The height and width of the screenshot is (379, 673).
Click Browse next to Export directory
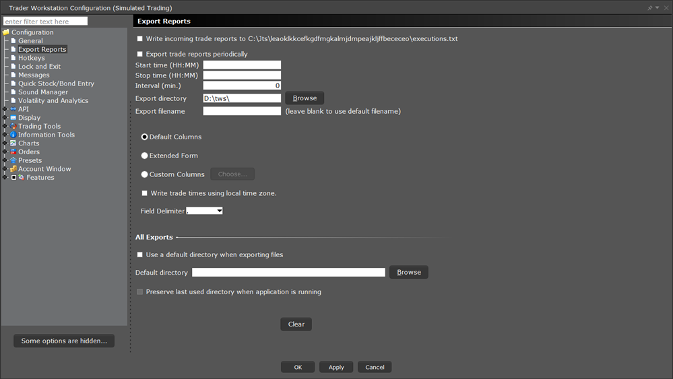pyautogui.click(x=305, y=98)
